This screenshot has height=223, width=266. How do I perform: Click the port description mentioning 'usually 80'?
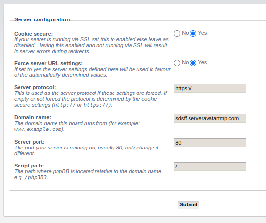tap(86, 150)
